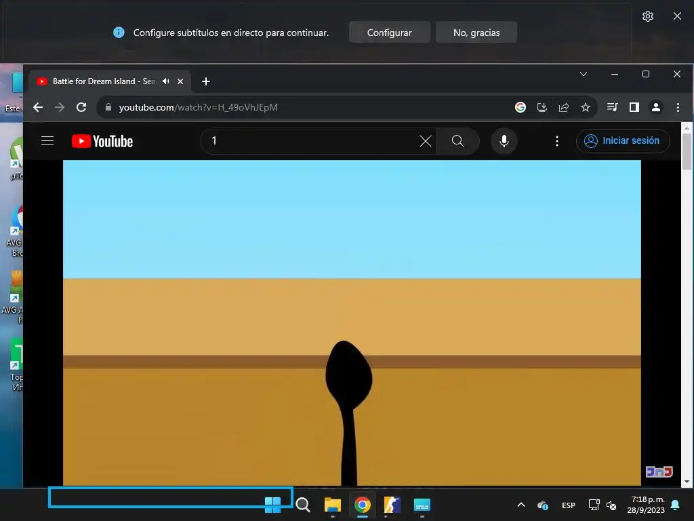View site info via lock icon
This screenshot has height=521, width=694.
pos(108,107)
